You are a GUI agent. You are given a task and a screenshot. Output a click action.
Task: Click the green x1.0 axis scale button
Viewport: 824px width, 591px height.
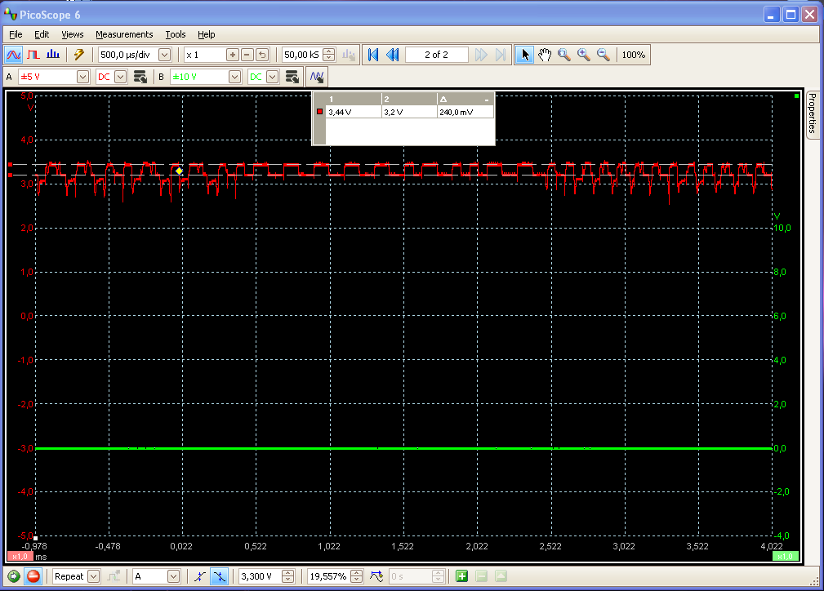(x=785, y=557)
